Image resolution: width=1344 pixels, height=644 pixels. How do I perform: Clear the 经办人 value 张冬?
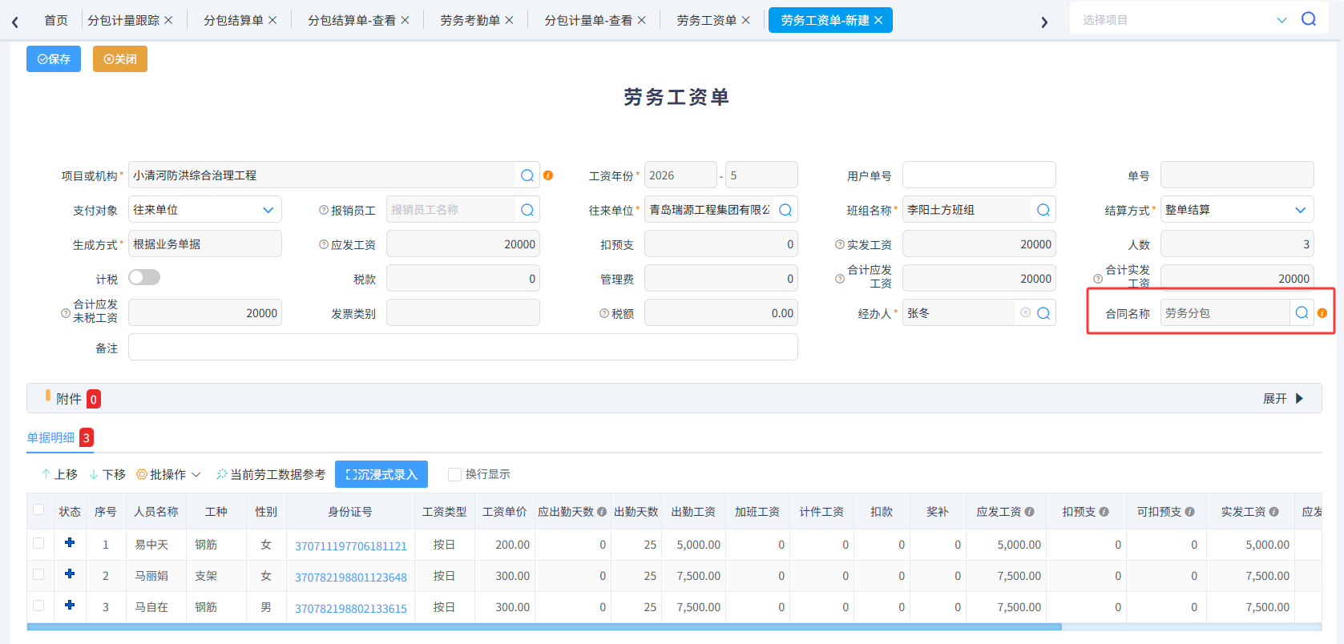[x=1025, y=312]
